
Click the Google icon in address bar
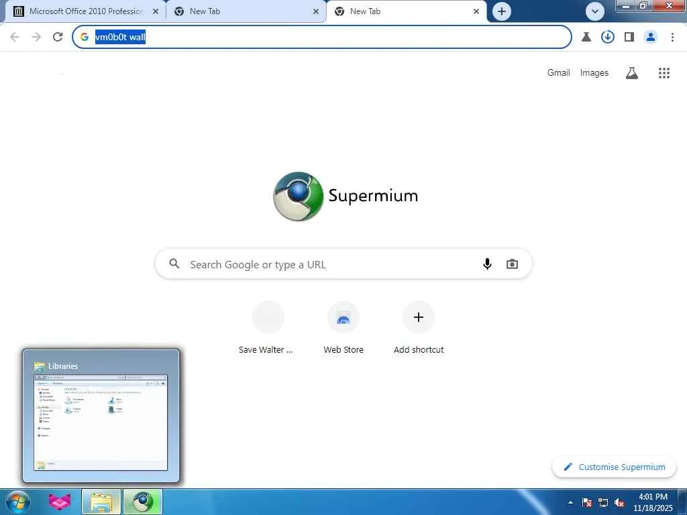(x=85, y=37)
